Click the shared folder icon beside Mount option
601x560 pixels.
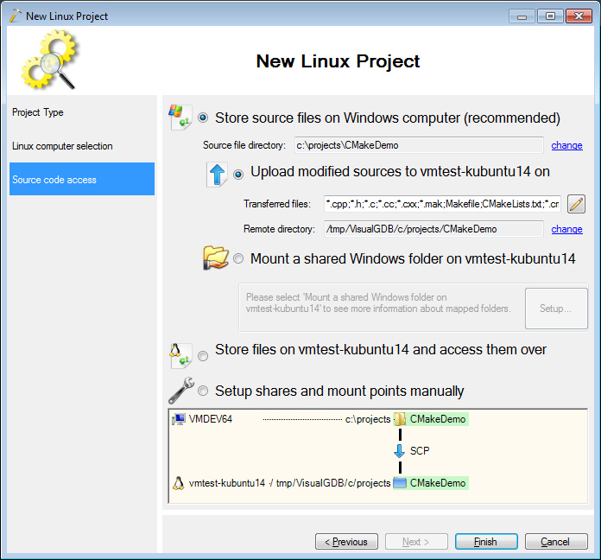(x=215, y=258)
